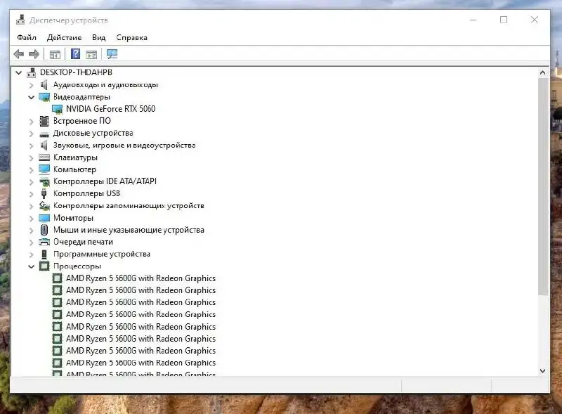Select the first AMD Ryzen 5 5600G entry
This screenshot has width=562, height=414.
141,278
